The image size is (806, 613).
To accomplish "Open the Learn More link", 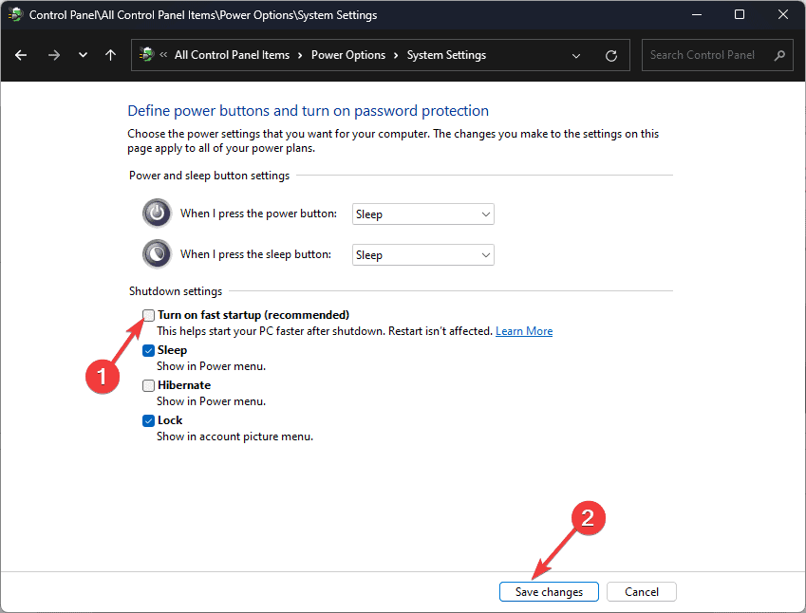I will 524,331.
